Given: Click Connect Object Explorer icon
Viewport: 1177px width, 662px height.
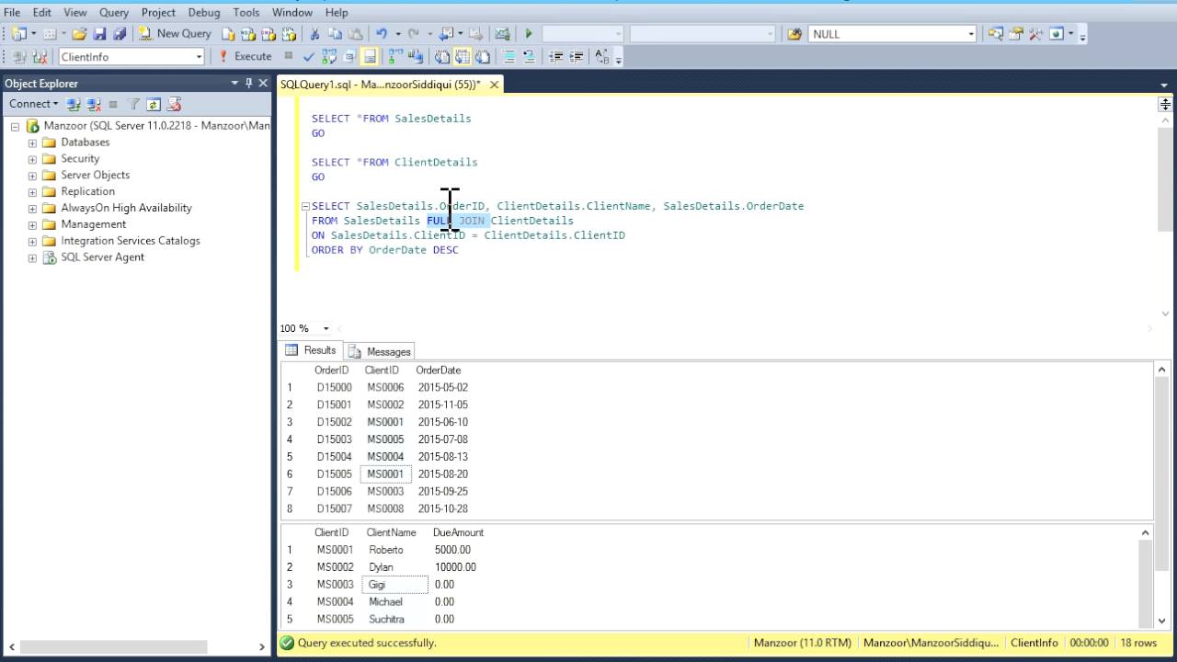Looking at the screenshot, I should point(74,104).
